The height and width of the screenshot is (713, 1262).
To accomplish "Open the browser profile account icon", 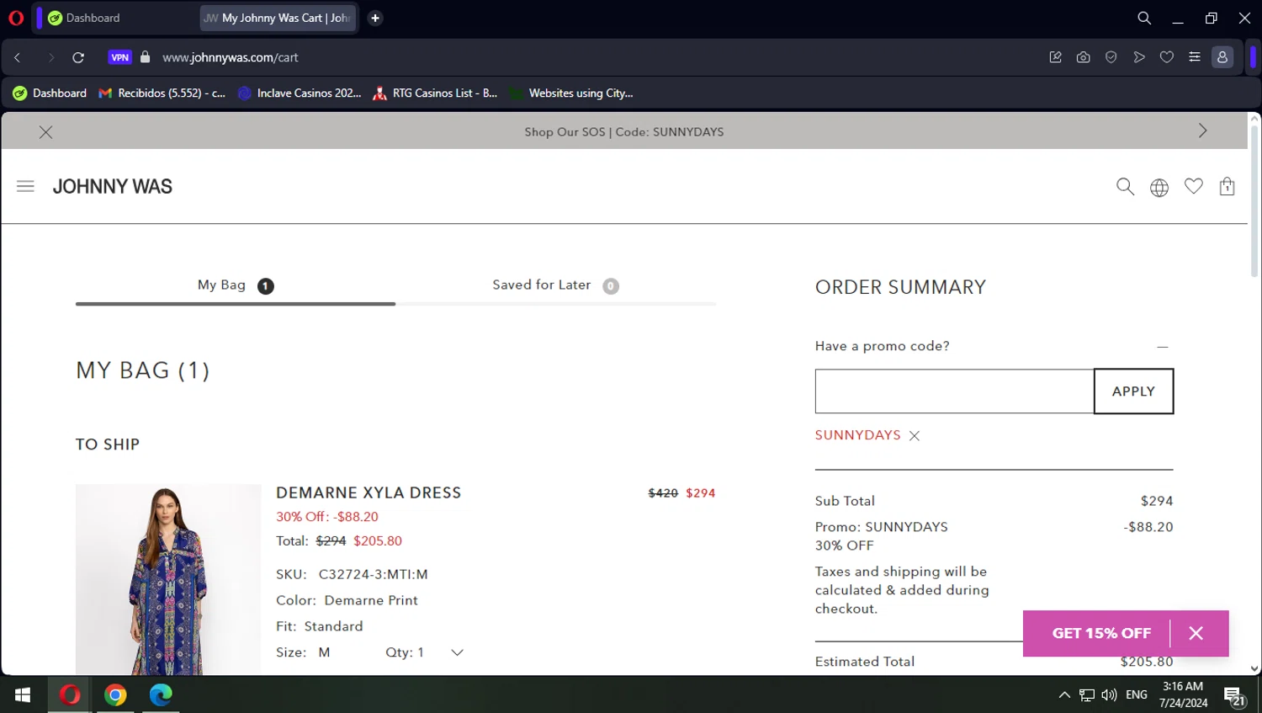I will (x=1222, y=57).
